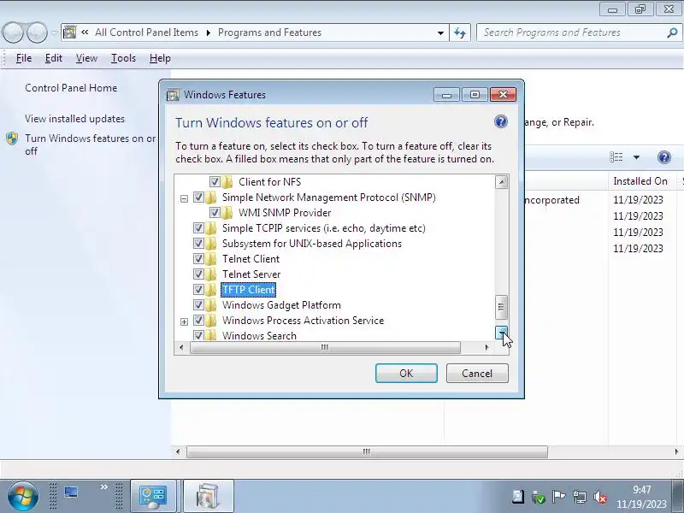This screenshot has height=513, width=684.
Task: Open the Tools menu
Action: (x=123, y=58)
